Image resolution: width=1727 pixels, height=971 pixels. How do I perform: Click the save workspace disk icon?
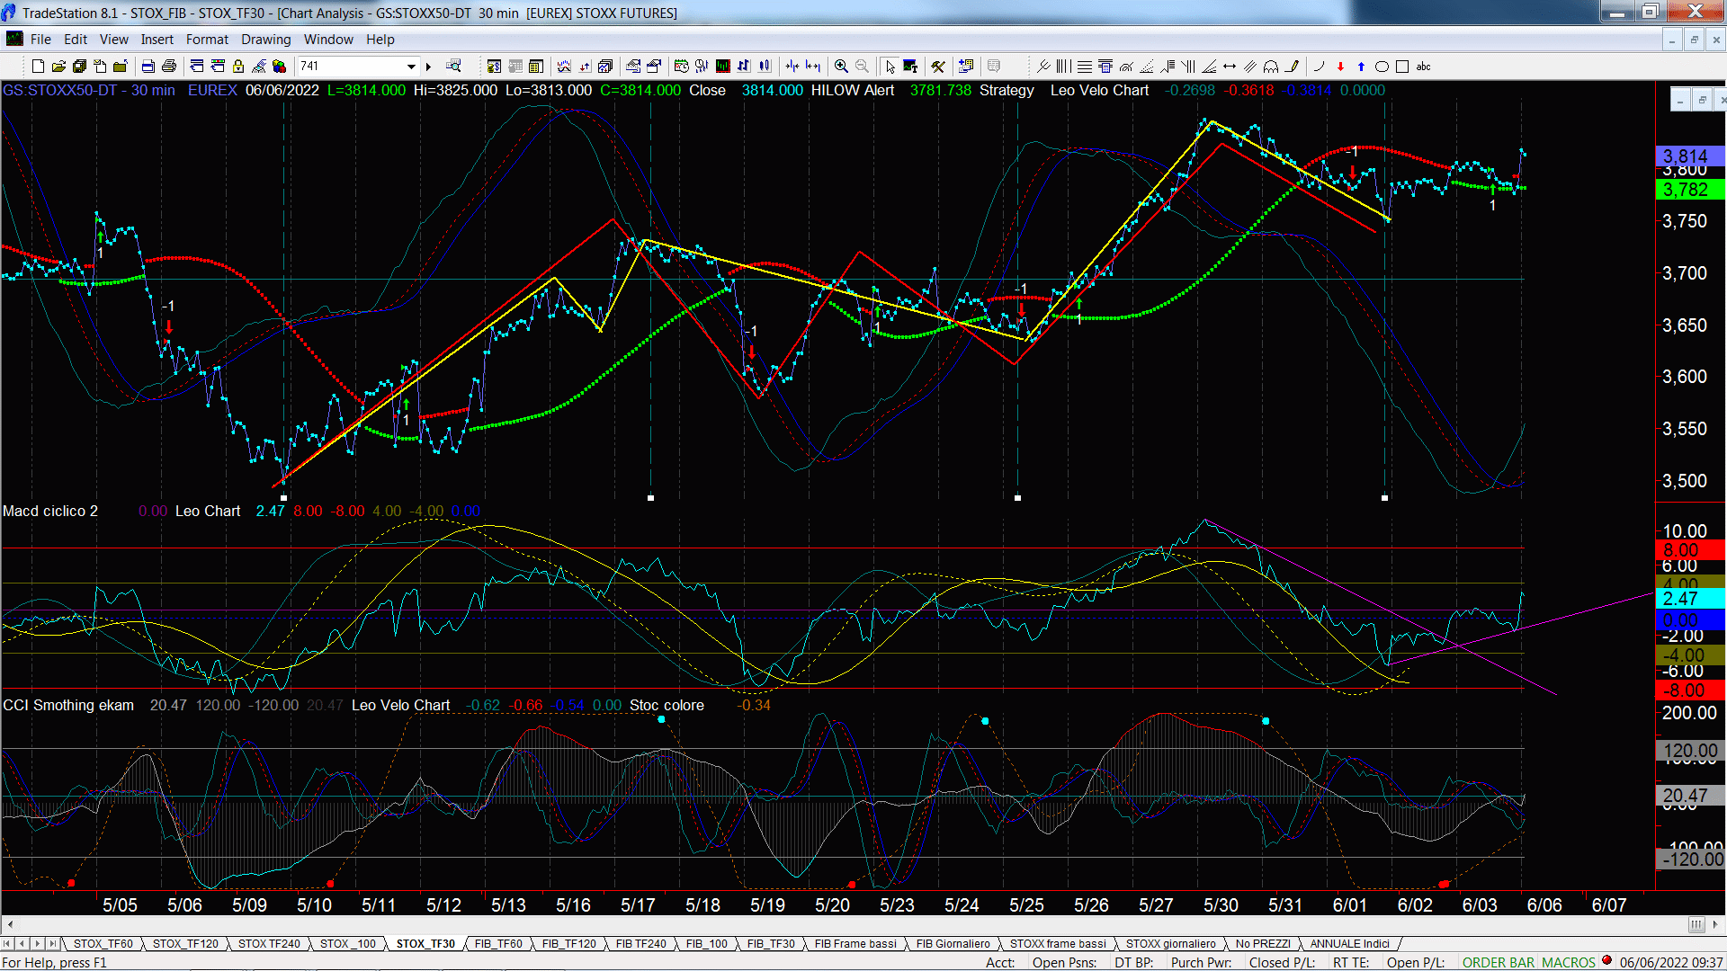click(x=79, y=67)
